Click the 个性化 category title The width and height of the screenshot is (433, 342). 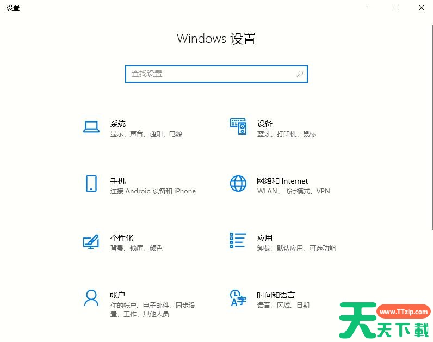pyautogui.click(x=122, y=238)
